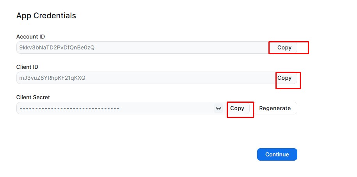Click the masked dots of the secret
Viewport: 357px width, 177px height.
click(x=69, y=109)
